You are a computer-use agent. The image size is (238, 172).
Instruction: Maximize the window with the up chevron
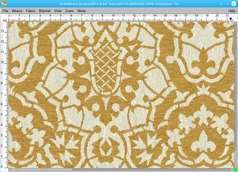[227, 4]
